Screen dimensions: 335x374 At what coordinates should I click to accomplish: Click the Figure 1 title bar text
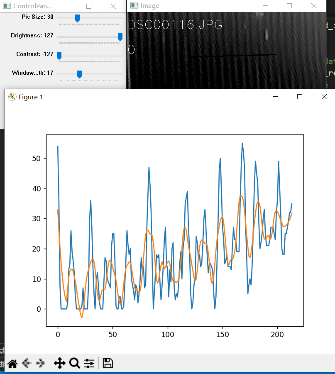(x=31, y=97)
